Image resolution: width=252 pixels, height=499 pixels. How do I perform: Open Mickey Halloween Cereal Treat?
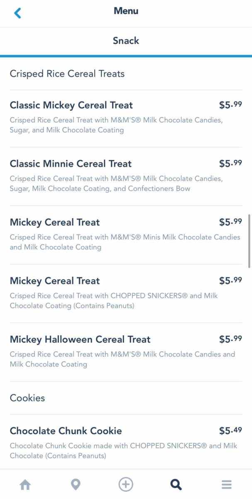(80, 339)
